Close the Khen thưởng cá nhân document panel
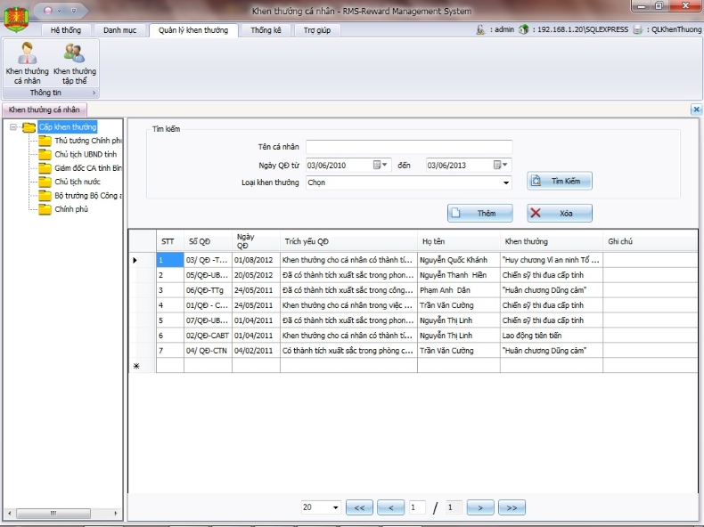704x527 pixels. tap(696, 109)
